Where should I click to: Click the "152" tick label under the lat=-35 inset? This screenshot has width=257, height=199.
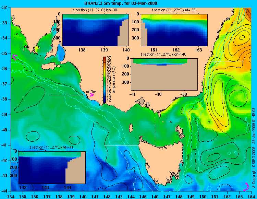[x=176, y=50]
